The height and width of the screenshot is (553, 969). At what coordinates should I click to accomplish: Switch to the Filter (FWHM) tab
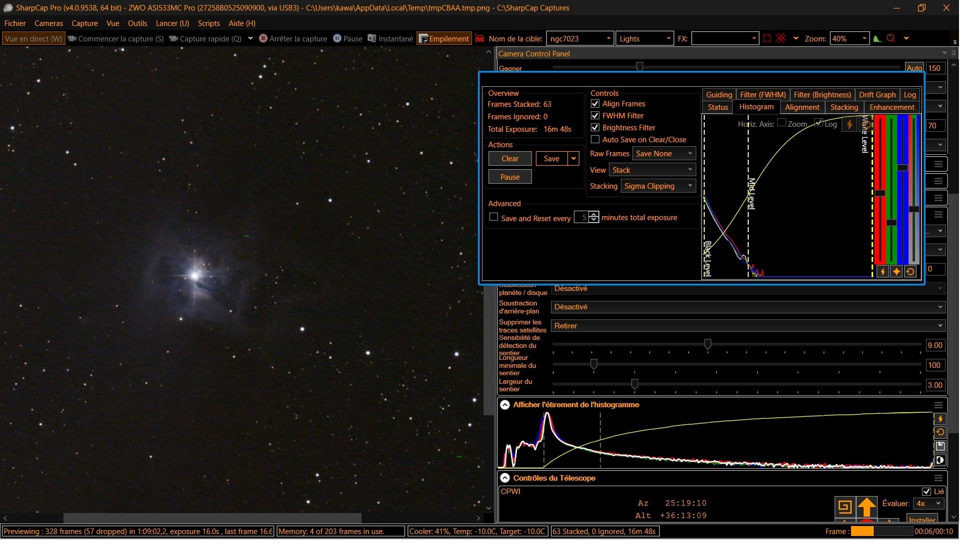click(763, 95)
